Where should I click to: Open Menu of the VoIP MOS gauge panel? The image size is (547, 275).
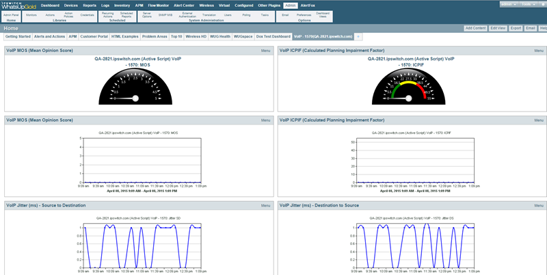[x=265, y=51]
